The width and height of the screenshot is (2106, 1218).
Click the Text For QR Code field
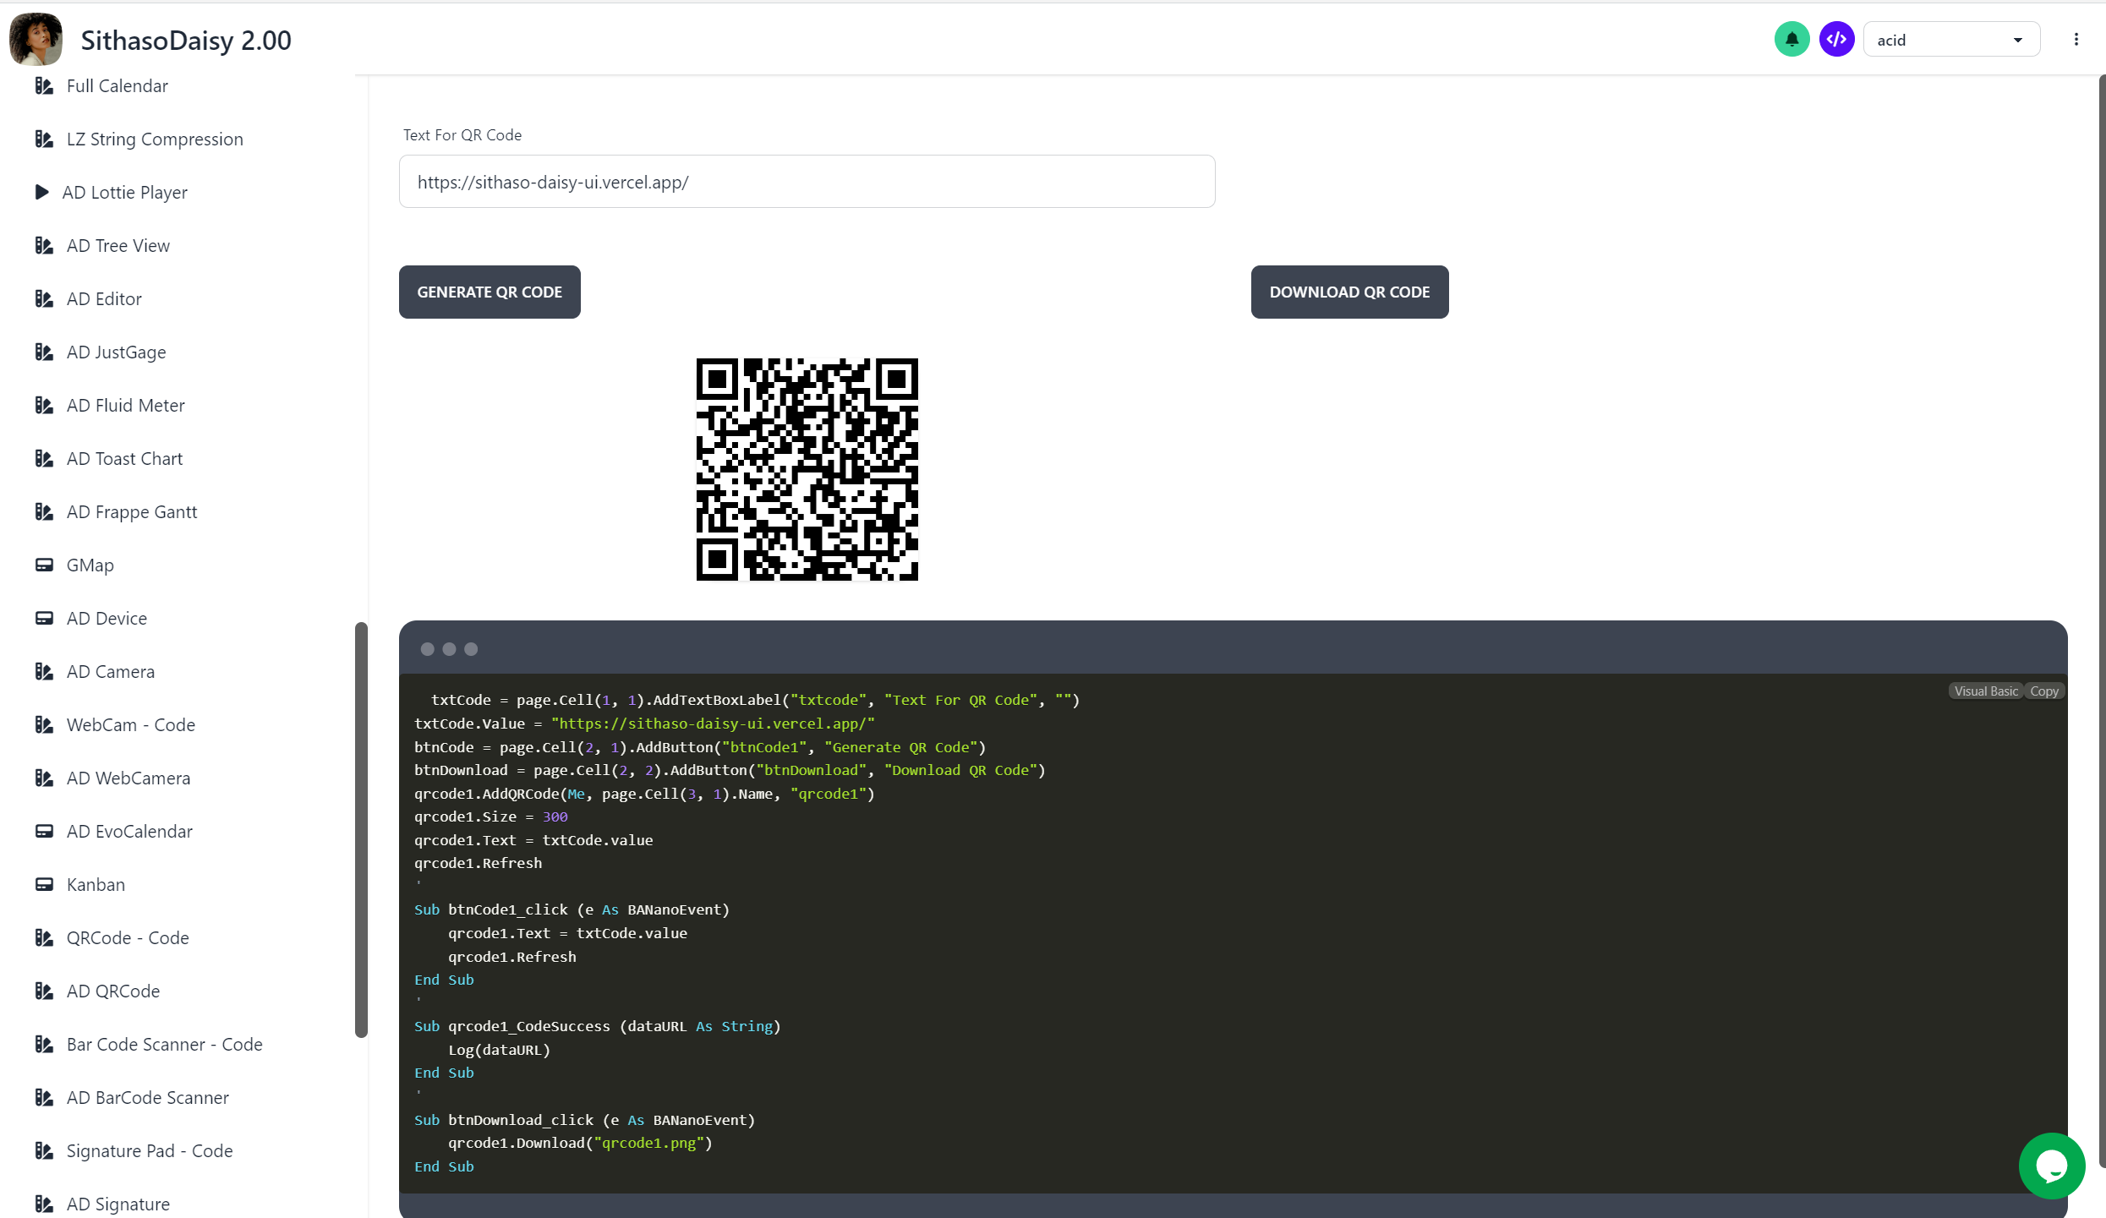point(807,182)
